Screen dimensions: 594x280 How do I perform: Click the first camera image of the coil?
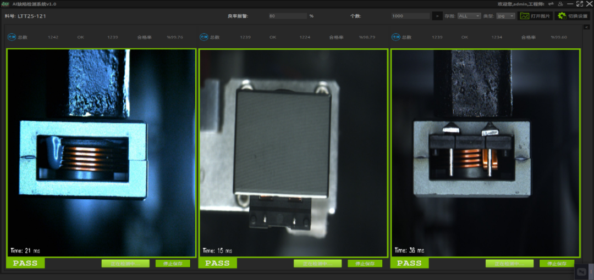tap(101, 153)
